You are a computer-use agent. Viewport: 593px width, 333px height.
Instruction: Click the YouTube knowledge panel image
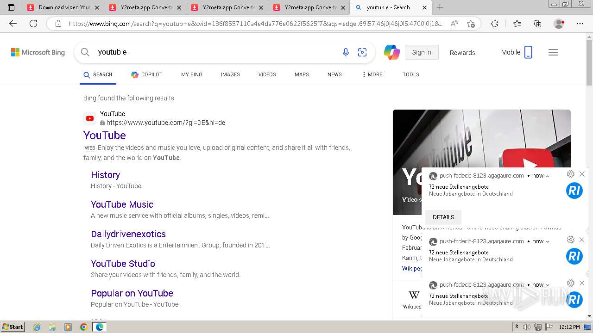[482, 162]
